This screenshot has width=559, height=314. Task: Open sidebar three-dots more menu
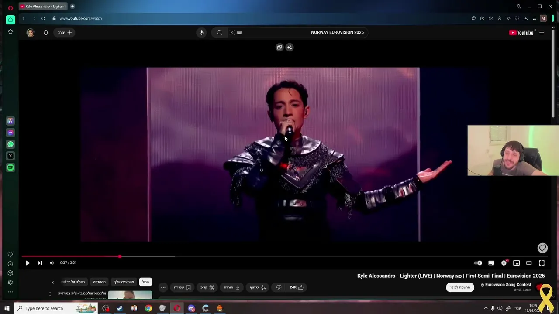pos(10,292)
